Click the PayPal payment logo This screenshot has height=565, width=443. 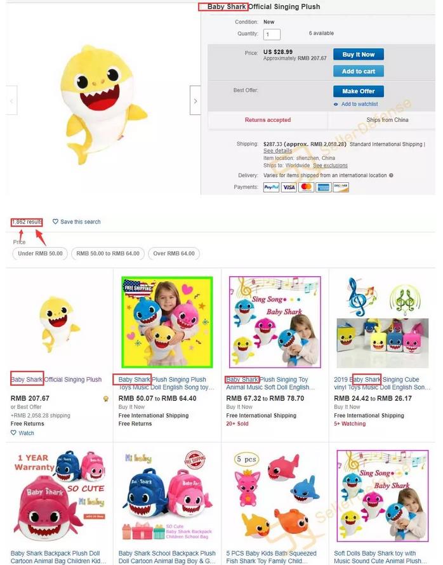[271, 187]
